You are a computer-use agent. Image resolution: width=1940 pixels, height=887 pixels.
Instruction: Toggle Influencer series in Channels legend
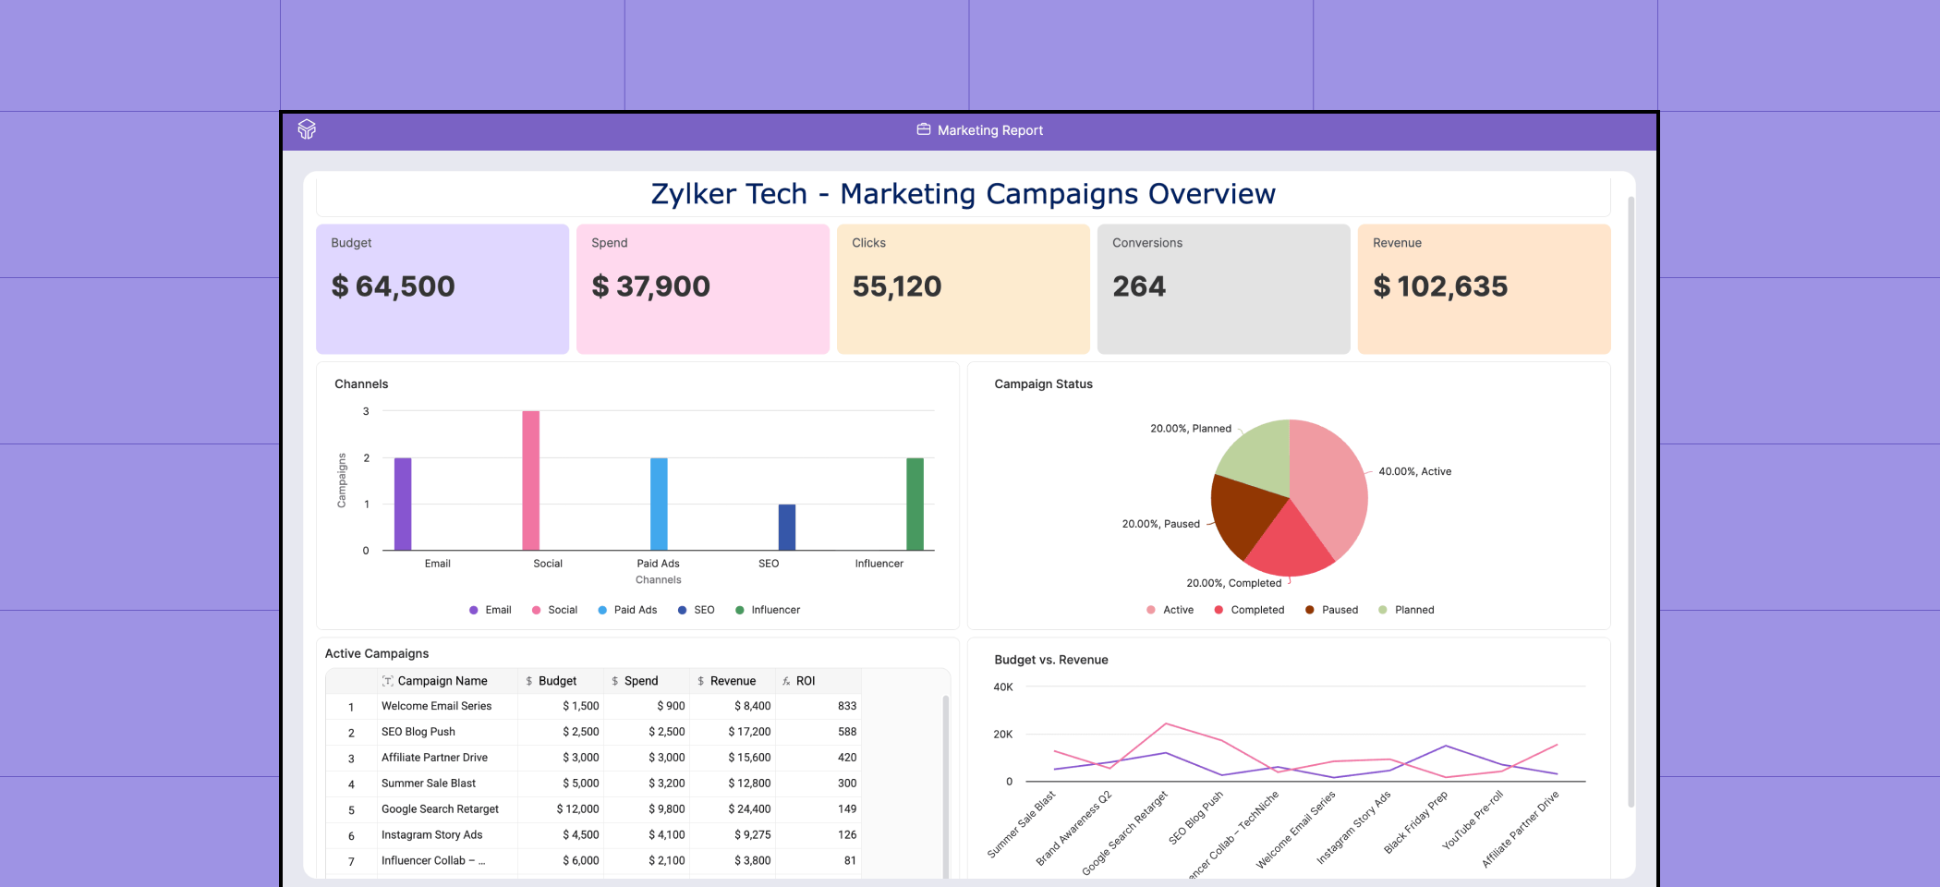(x=768, y=610)
